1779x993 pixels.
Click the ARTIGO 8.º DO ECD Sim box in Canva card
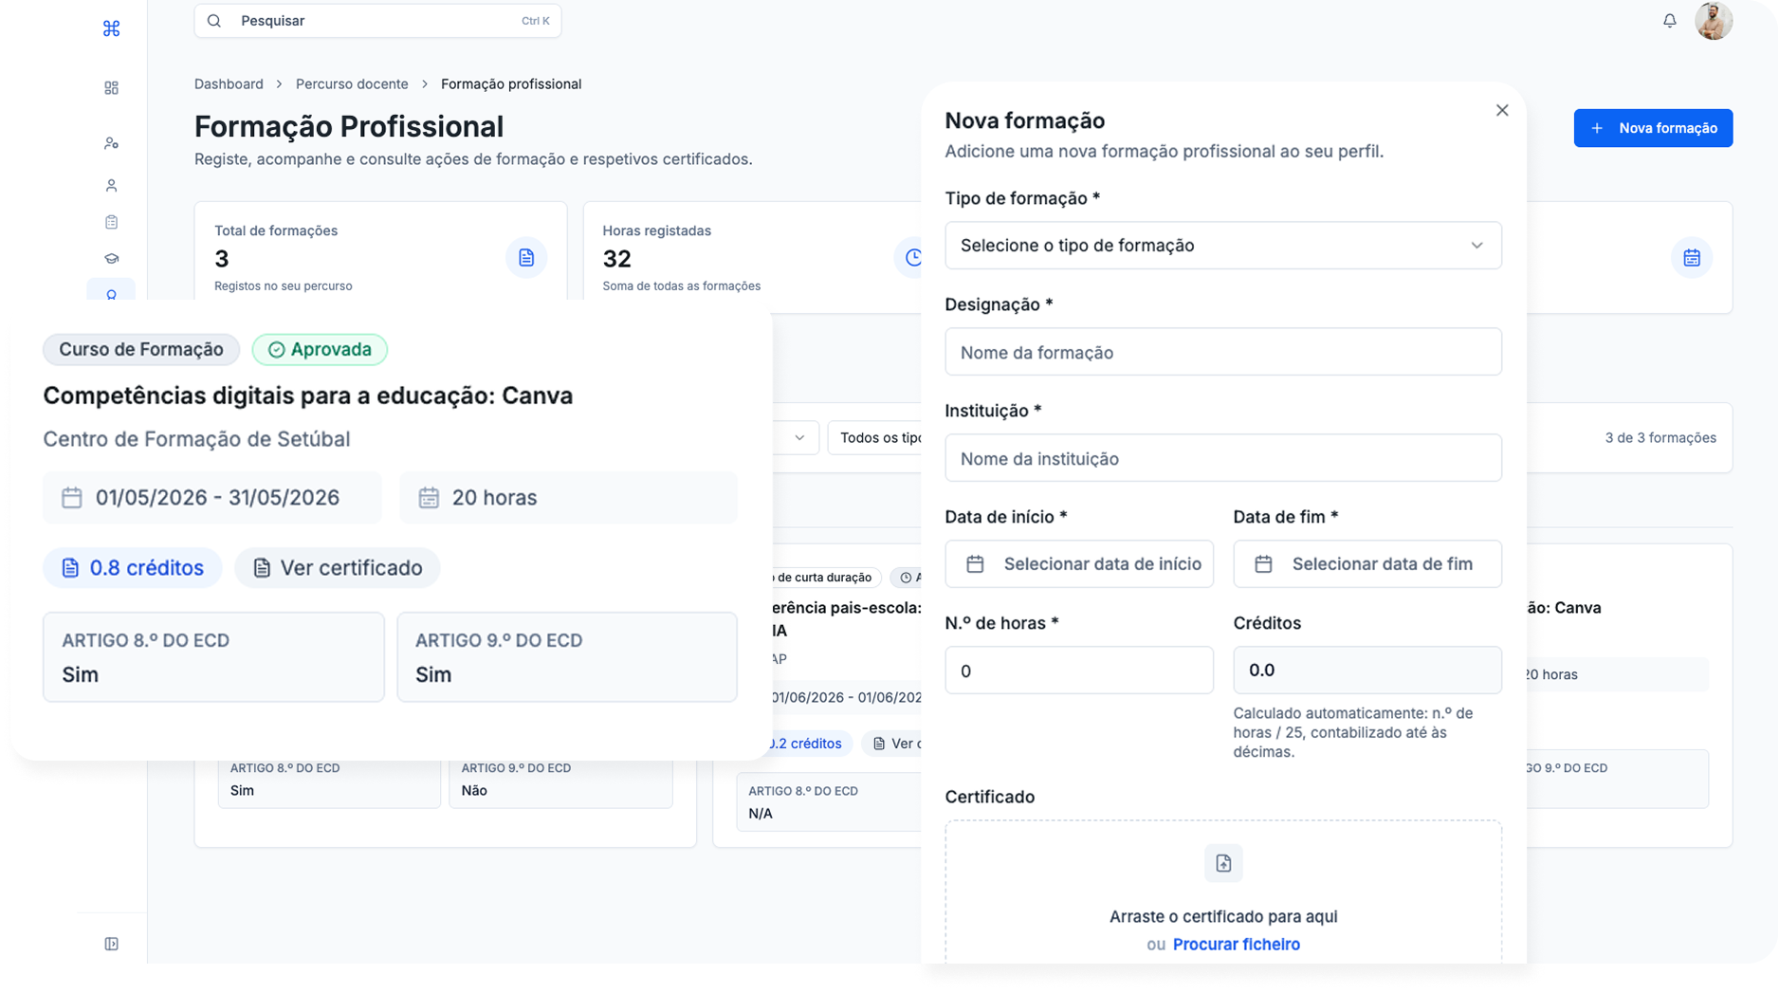[213, 657]
